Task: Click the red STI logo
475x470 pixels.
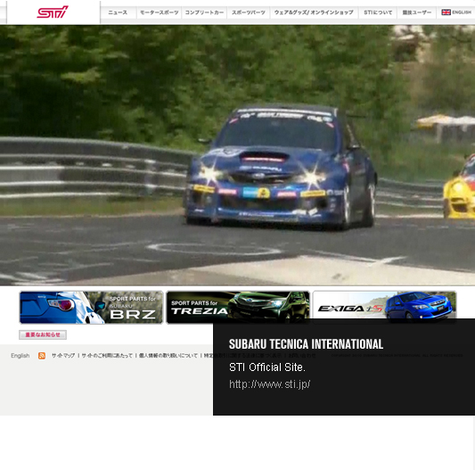Action: (53, 12)
